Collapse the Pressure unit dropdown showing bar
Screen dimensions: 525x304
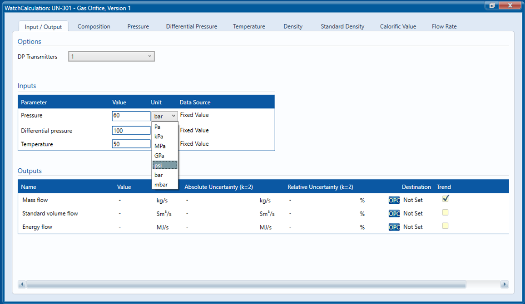coord(164,116)
